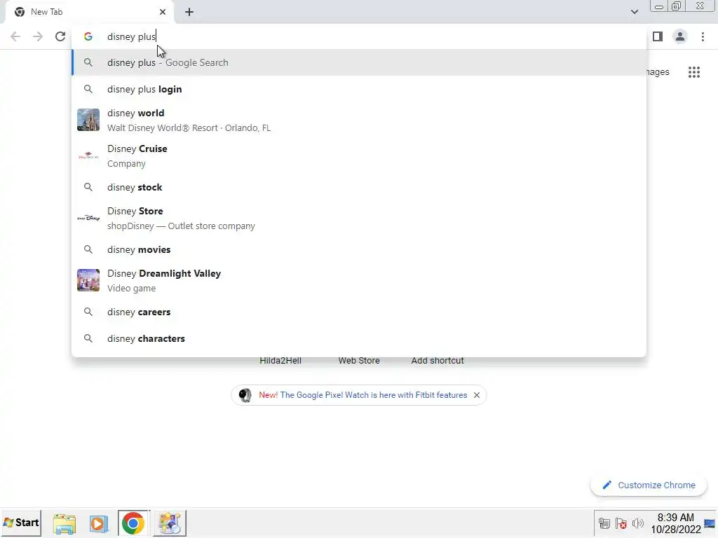
Task: Click the Google G icon in address bar
Action: tap(88, 36)
